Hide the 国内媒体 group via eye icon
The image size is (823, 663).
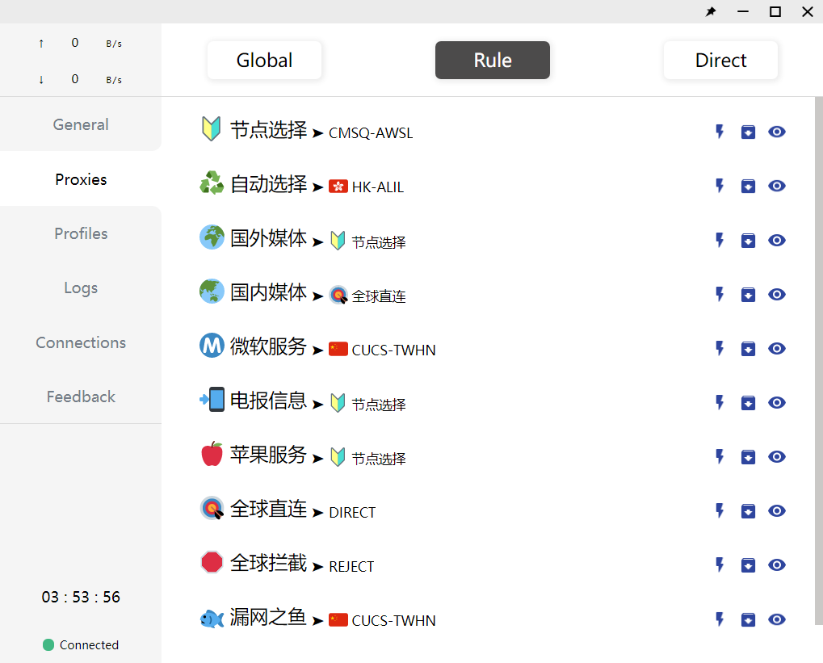[x=777, y=294]
